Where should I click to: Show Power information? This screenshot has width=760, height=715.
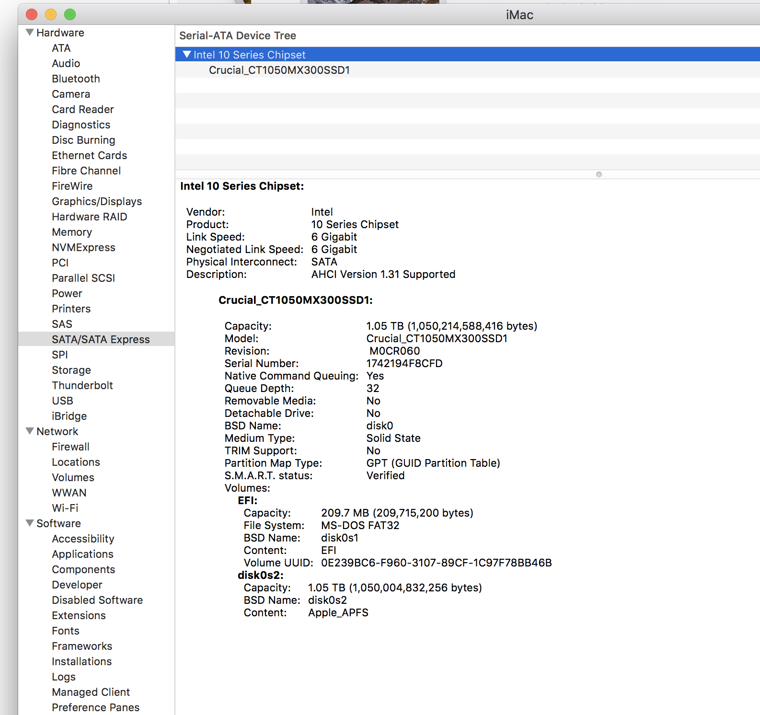coord(67,293)
